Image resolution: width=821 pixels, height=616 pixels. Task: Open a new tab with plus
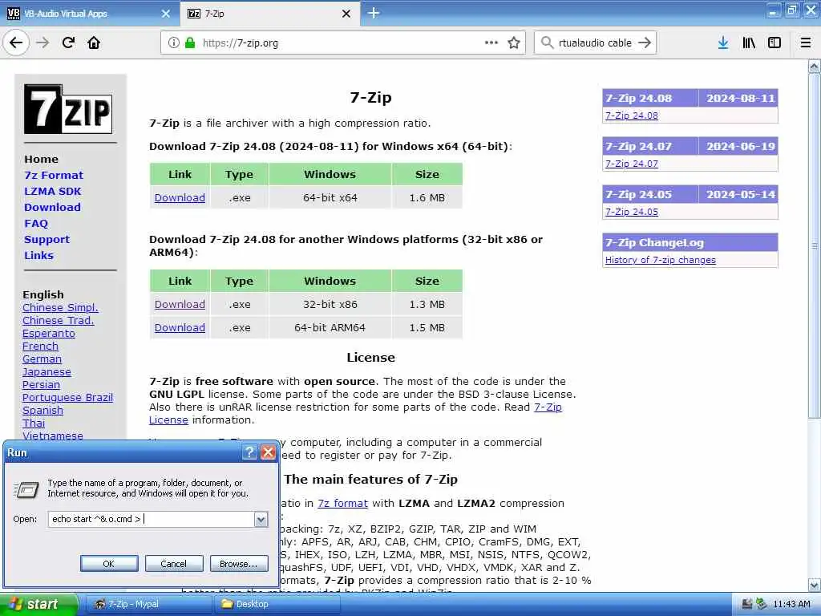[374, 14]
